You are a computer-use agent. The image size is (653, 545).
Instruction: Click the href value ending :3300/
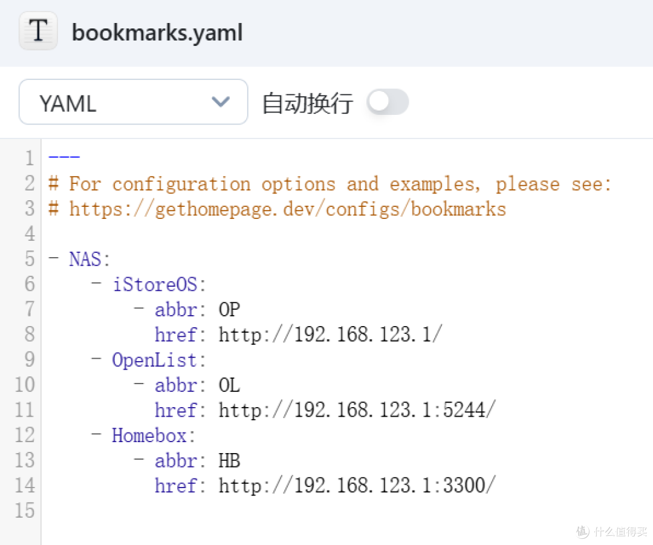[357, 485]
